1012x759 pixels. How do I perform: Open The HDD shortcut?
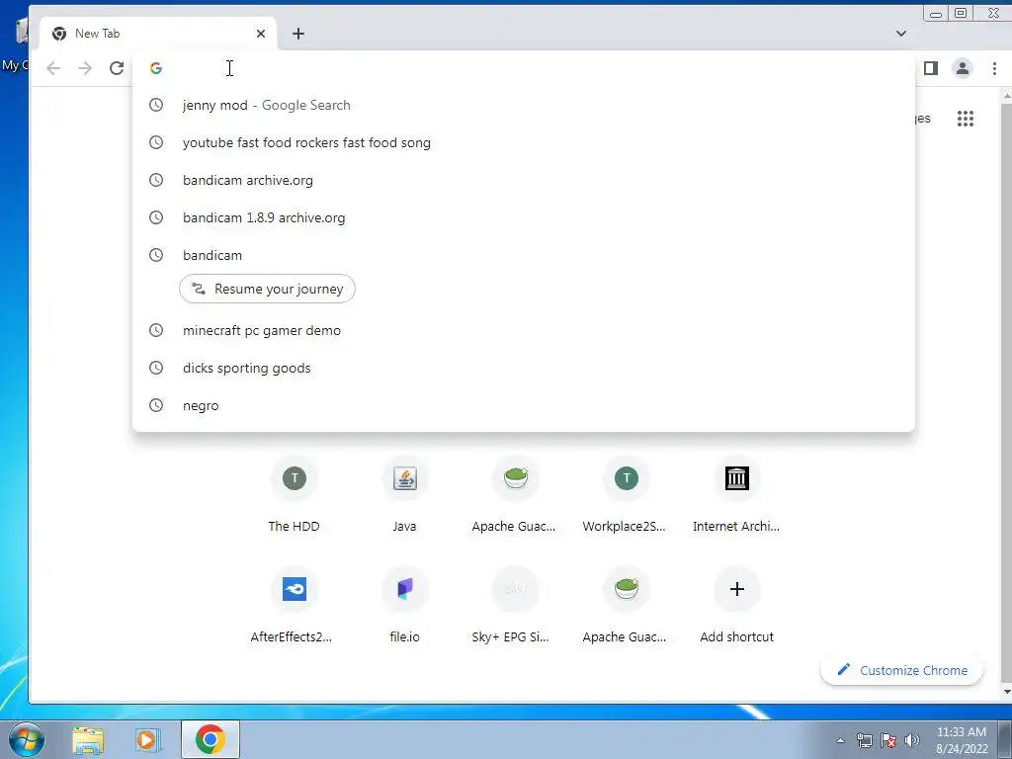pyautogui.click(x=295, y=495)
